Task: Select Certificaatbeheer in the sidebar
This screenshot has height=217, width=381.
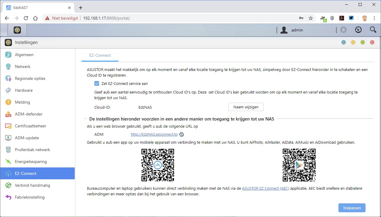Action: [38, 126]
